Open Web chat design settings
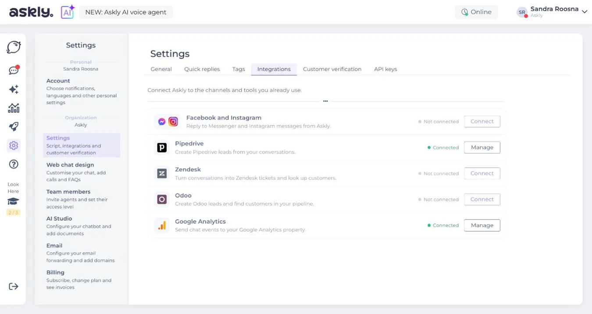592x314 pixels. [82, 172]
